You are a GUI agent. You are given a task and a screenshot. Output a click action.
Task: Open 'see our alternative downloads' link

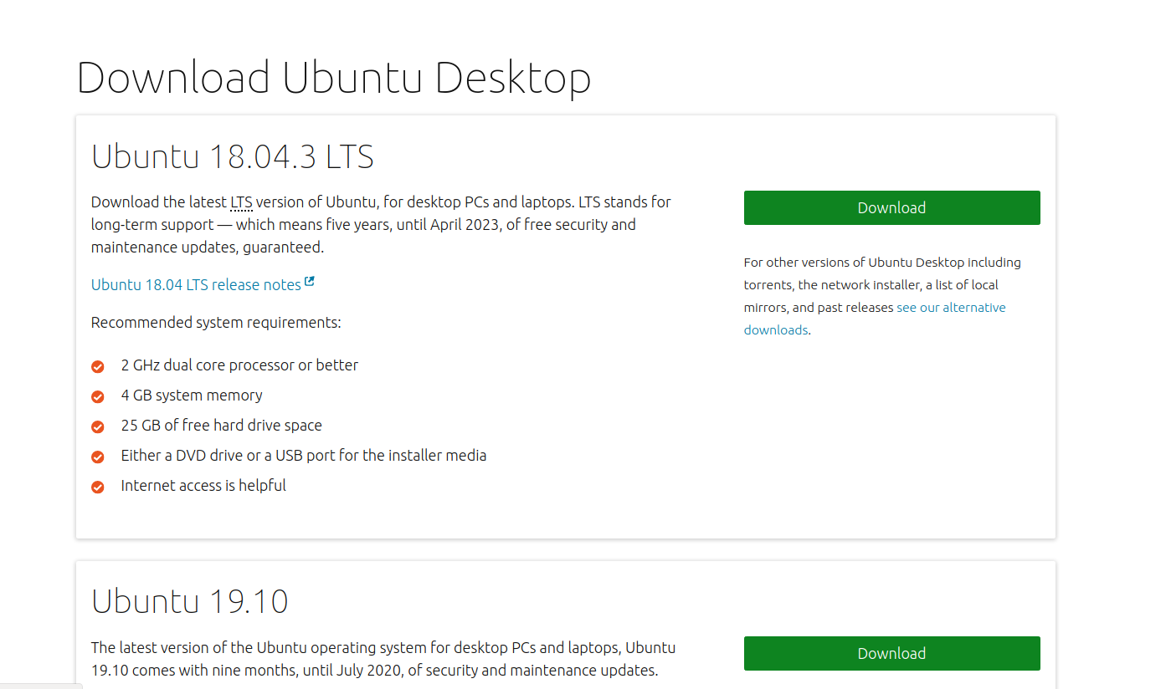875,319
